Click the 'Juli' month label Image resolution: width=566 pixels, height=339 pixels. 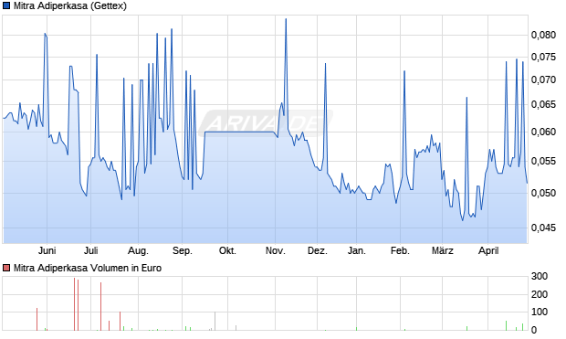[x=90, y=250]
